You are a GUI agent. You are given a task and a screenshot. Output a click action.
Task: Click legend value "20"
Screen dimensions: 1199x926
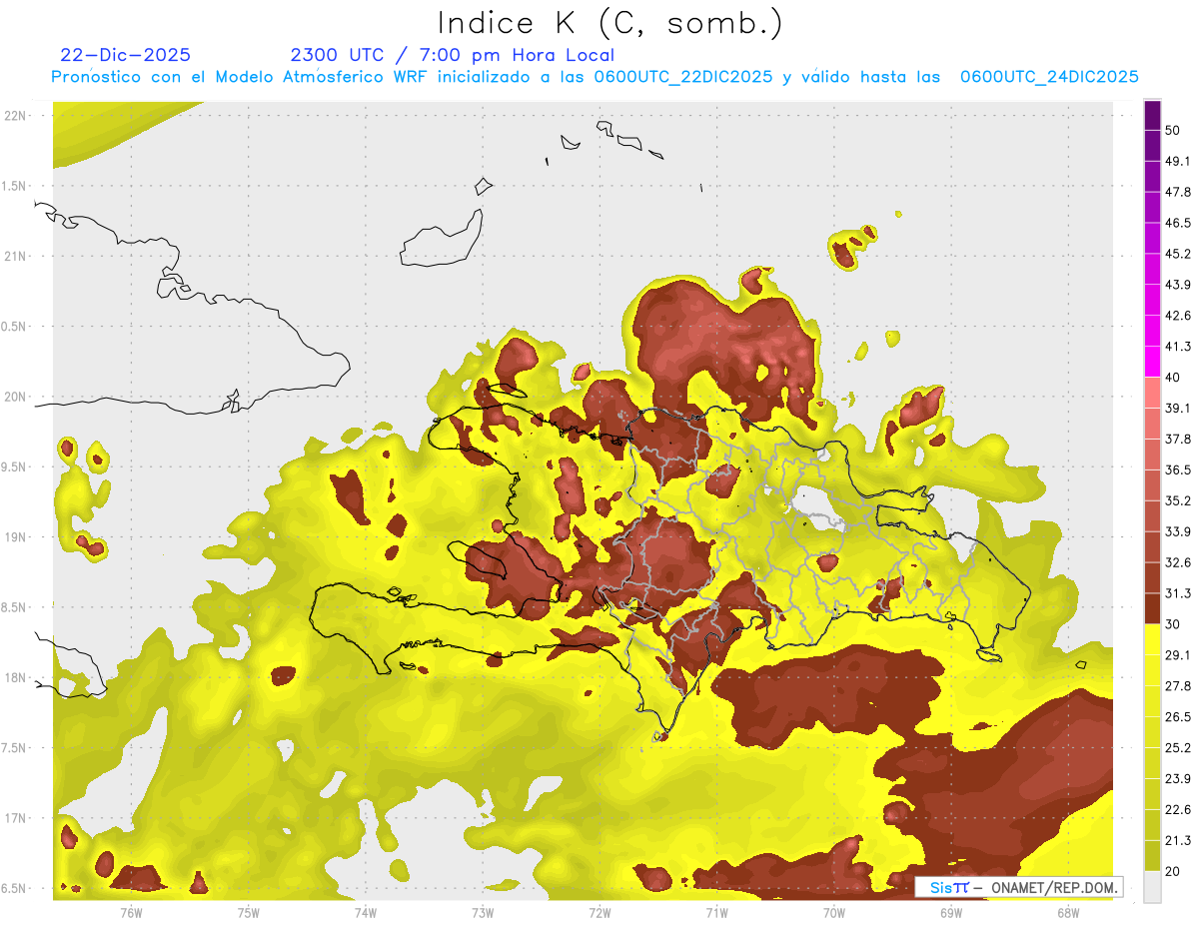tap(1173, 872)
